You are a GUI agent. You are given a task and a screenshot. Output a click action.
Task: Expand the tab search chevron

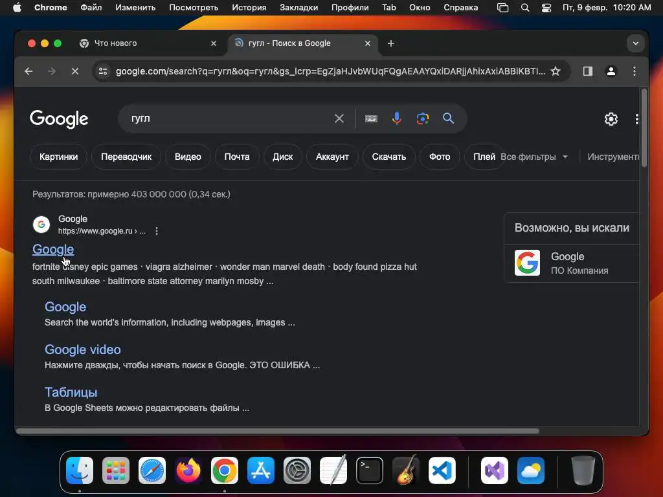click(x=636, y=43)
